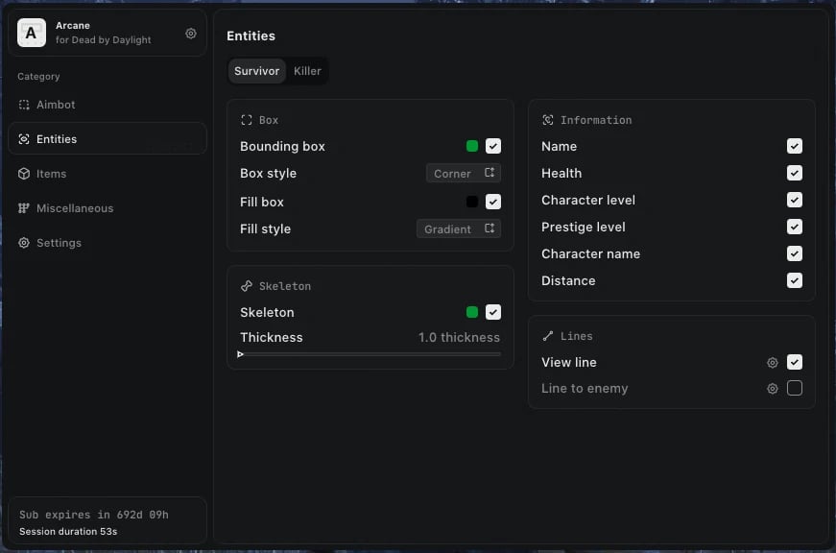Uncheck the Prestige level option
The image size is (836, 553).
pyautogui.click(x=795, y=228)
